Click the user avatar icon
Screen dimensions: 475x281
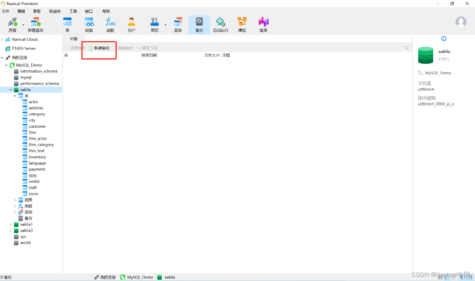click(461, 22)
